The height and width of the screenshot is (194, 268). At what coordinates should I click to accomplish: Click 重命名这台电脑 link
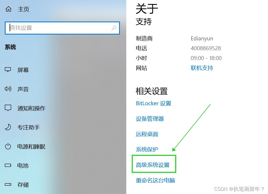coord(155,180)
